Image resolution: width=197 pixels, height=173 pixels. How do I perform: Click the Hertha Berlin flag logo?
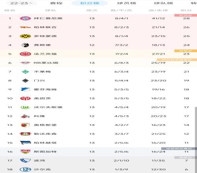[x=25, y=143]
